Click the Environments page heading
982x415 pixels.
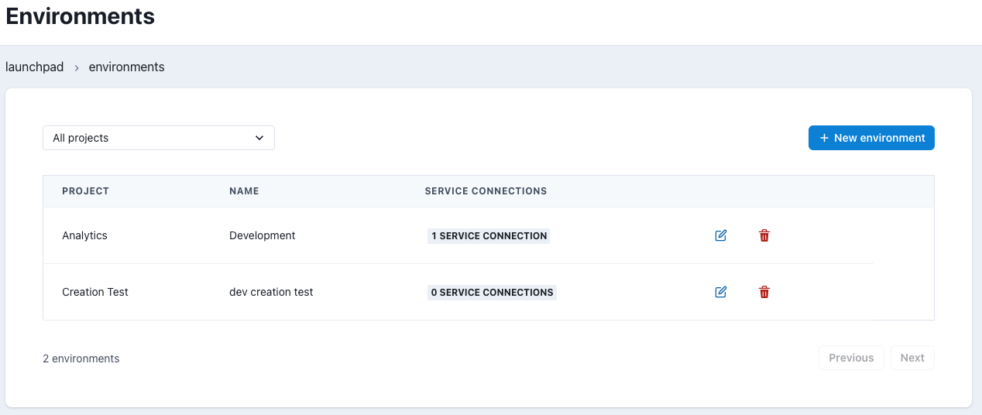click(x=81, y=15)
